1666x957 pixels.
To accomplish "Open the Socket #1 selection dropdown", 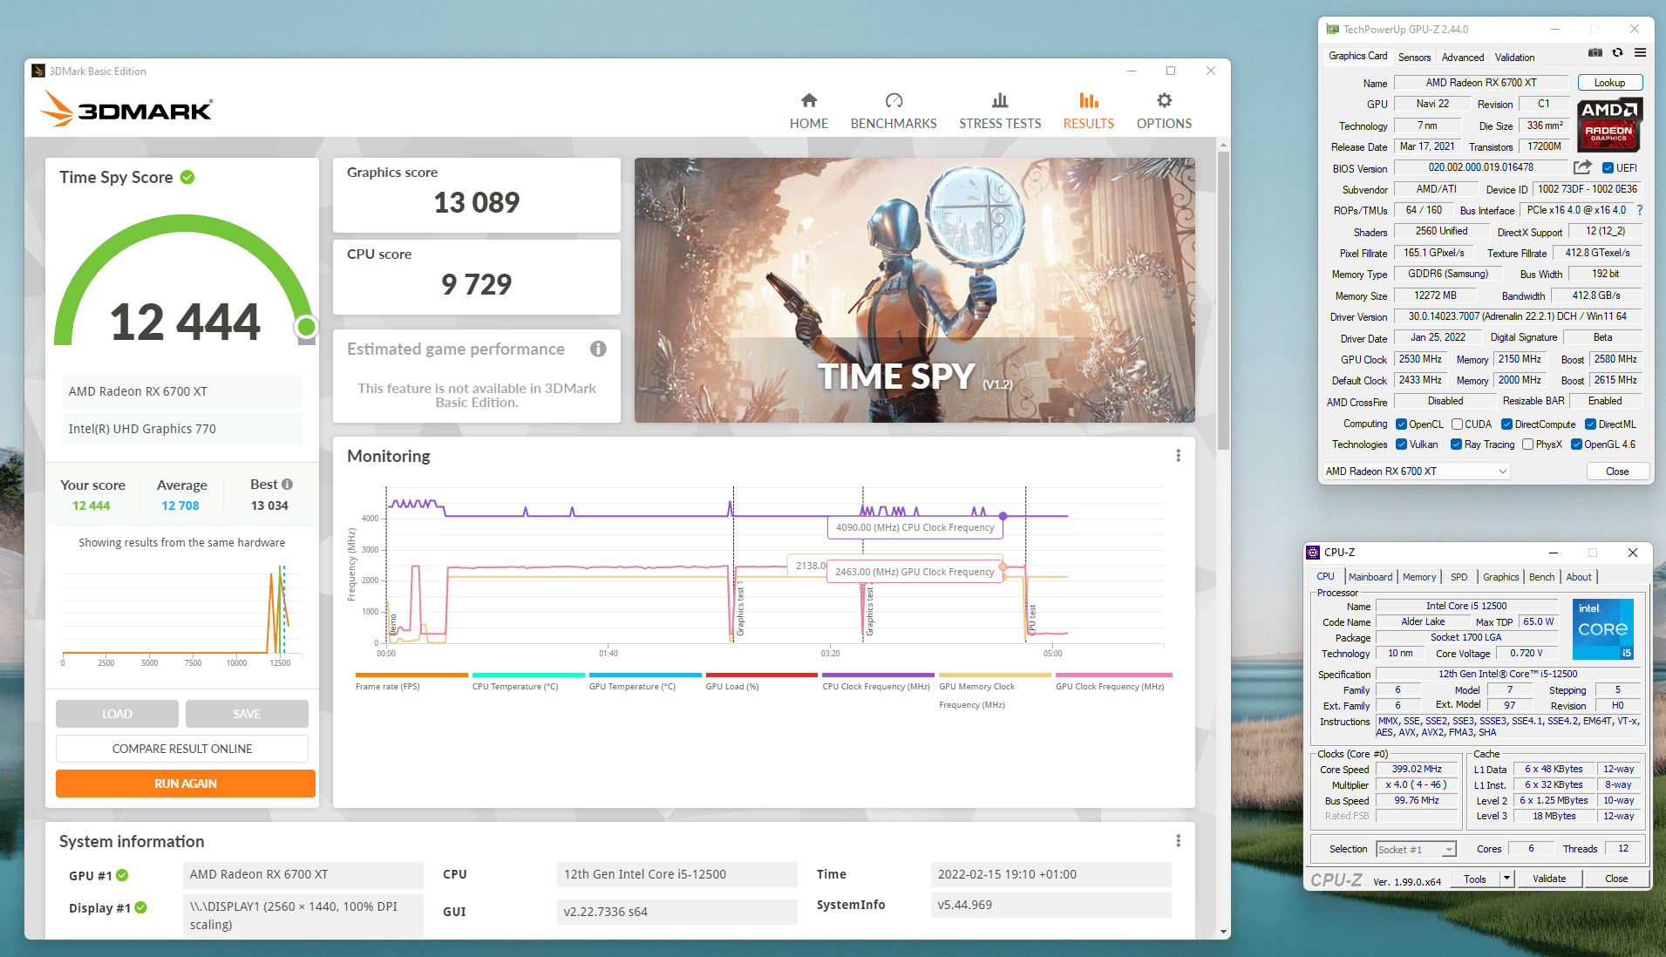I will pyautogui.click(x=1417, y=850).
